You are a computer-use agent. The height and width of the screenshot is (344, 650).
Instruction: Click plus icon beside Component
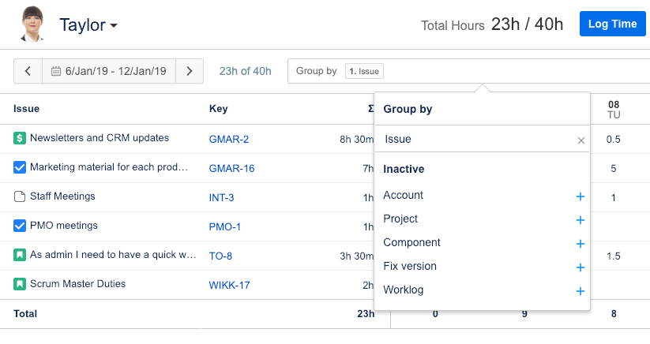point(580,244)
